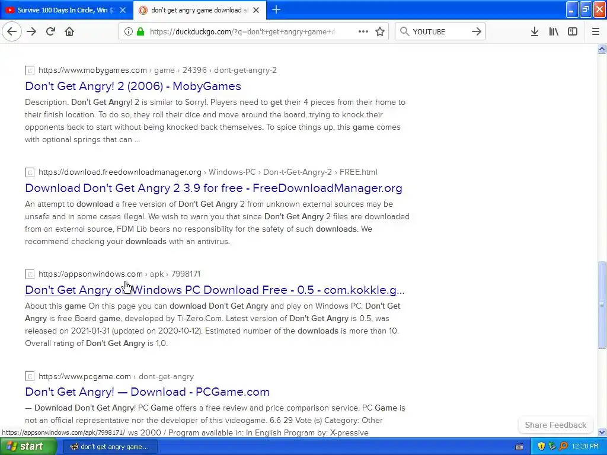Open the on-screen keyboard tray icon
Viewport: 607px width, 455px height.
[519, 447]
